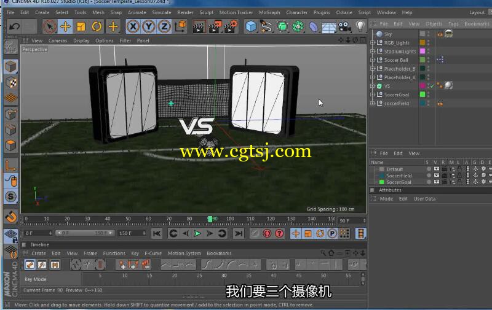Expand the StadiumLights group

click(373, 51)
